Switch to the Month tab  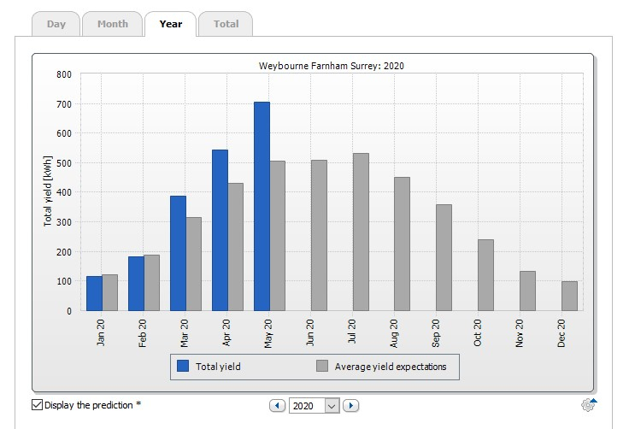[113, 24]
